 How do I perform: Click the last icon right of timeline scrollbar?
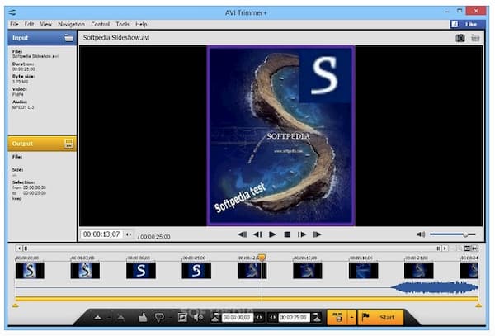click(x=474, y=248)
